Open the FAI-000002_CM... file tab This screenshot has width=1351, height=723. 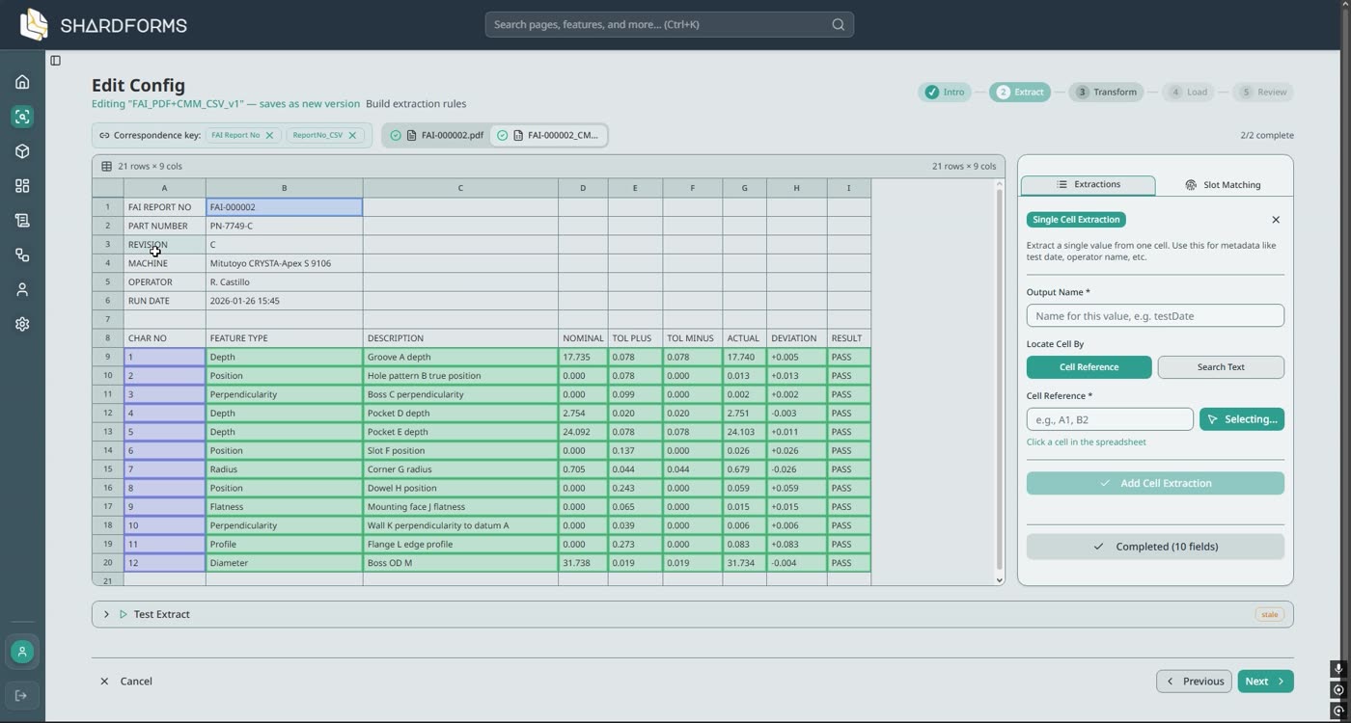point(548,135)
